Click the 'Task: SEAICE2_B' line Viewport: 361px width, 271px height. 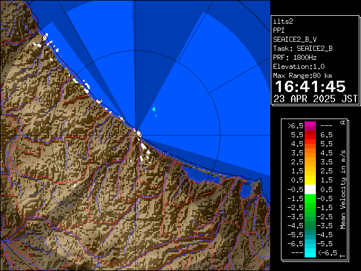pyautogui.click(x=303, y=49)
